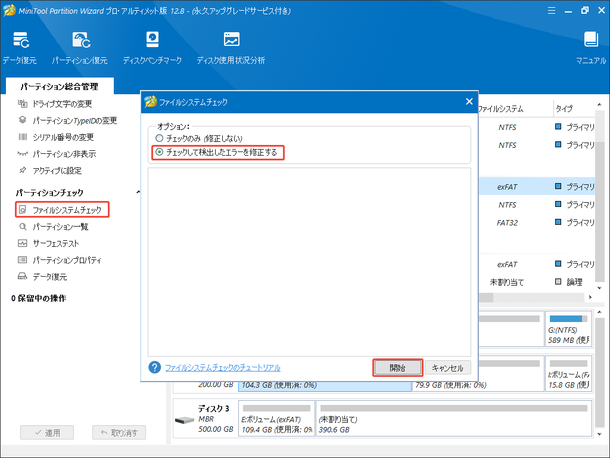The width and height of the screenshot is (610, 458).
Task: Launch サーフェステスト from sidebar
Action: click(x=48, y=243)
